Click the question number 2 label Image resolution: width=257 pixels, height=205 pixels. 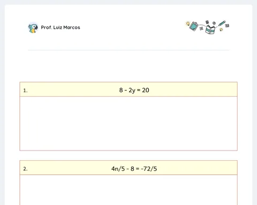25,169
